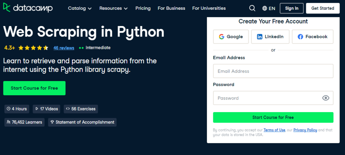The width and height of the screenshot is (345, 155).
Task: Click form's Start Course for Free button
Action: coord(273,117)
